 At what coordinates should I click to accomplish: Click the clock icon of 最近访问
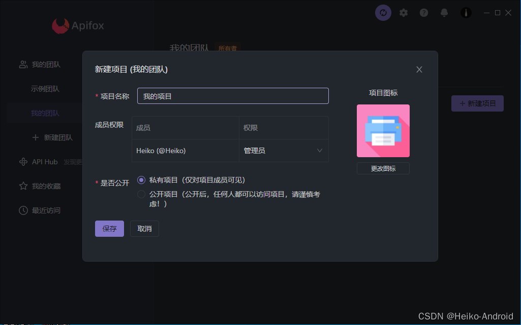point(23,210)
